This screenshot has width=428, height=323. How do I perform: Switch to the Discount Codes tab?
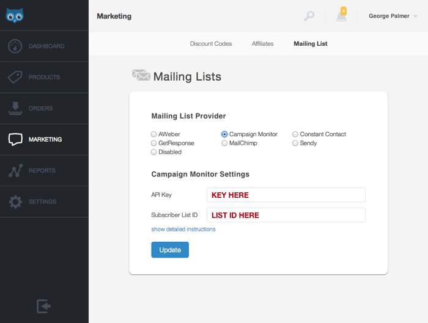(x=211, y=43)
